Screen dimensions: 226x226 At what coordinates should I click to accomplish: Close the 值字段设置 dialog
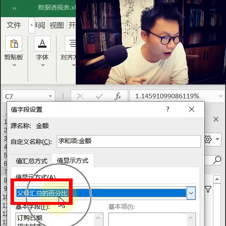pos(192,109)
